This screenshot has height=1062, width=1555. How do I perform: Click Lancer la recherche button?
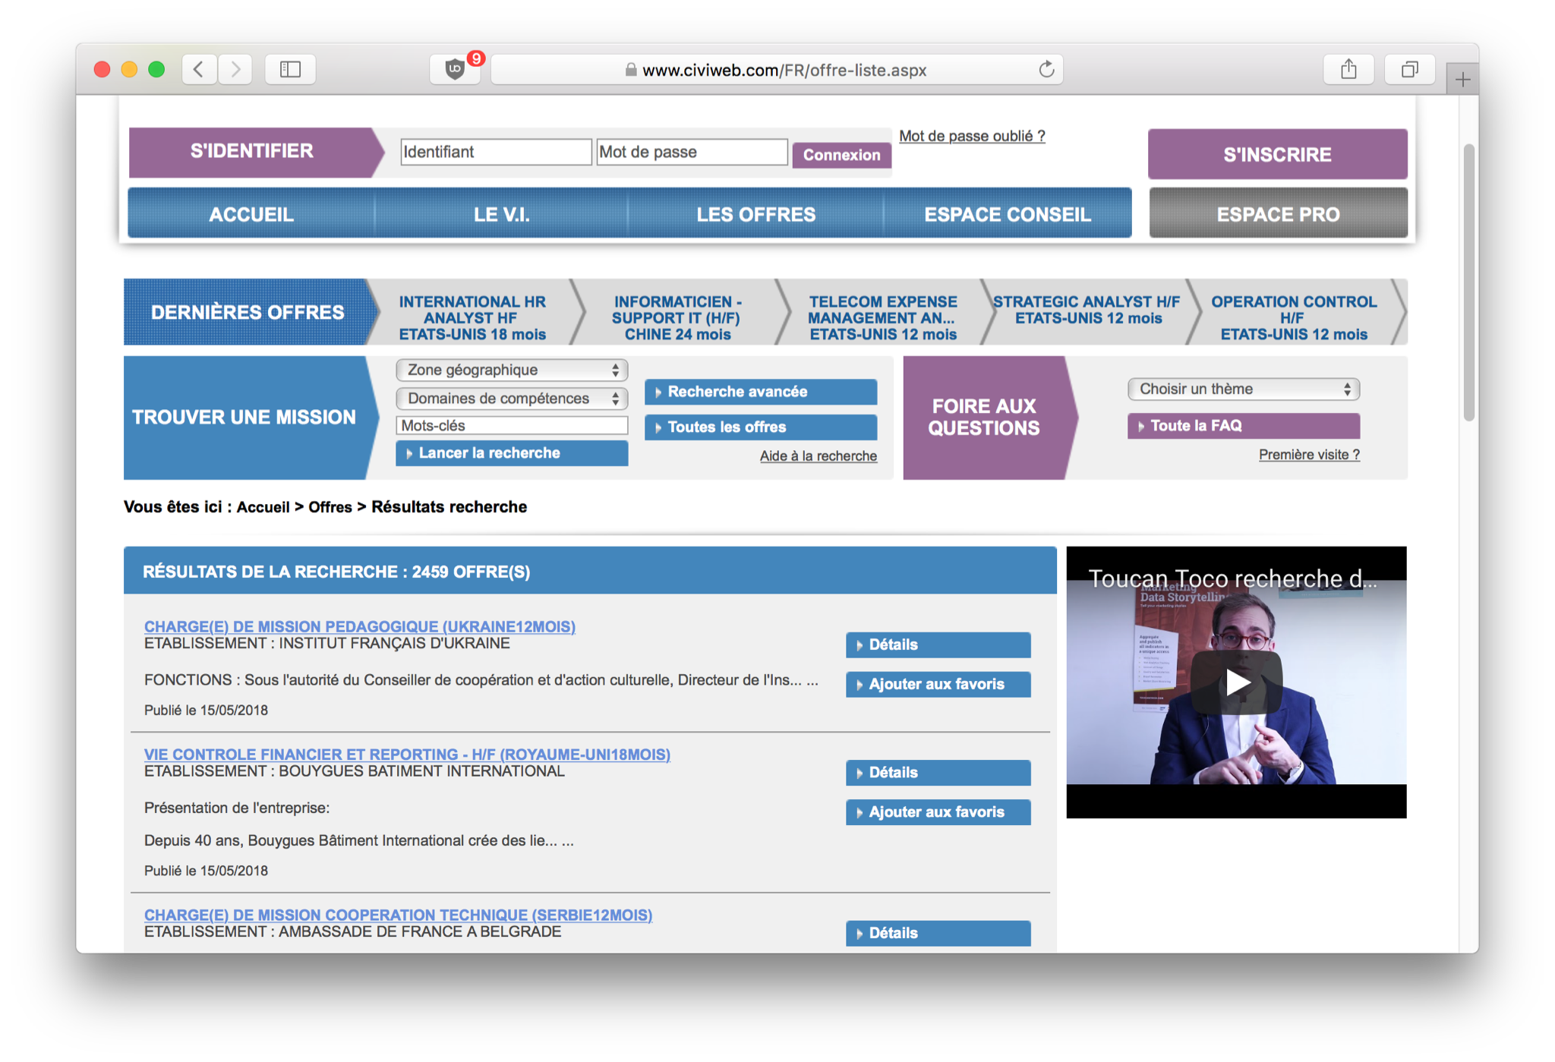(x=512, y=452)
